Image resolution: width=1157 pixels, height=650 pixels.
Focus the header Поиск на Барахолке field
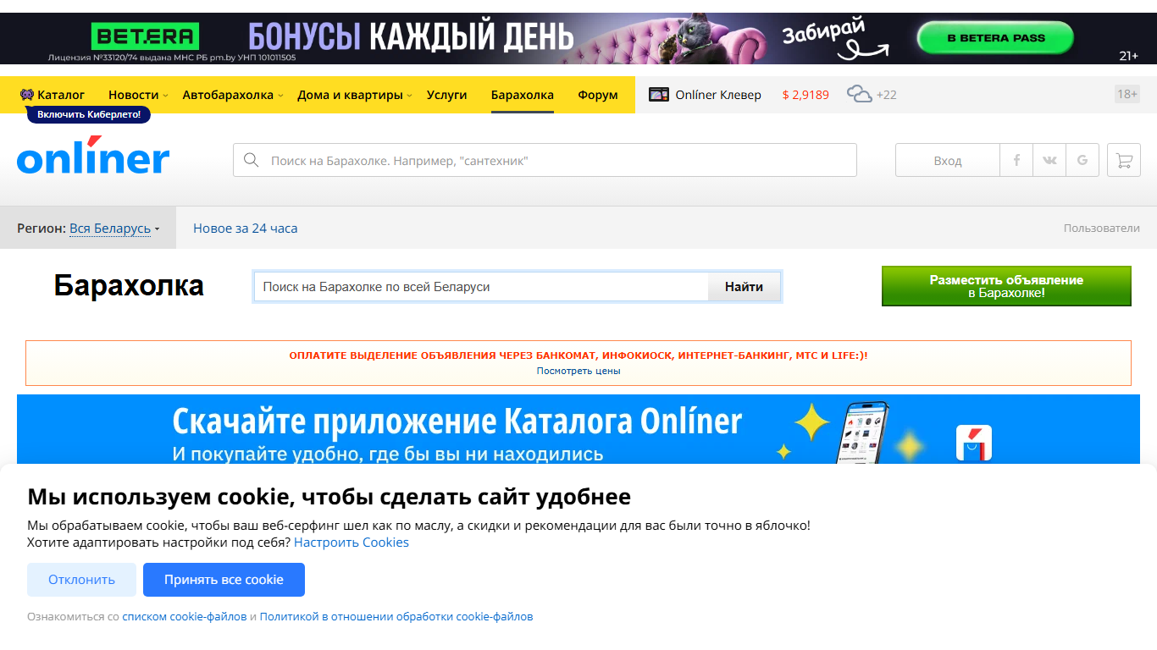click(545, 160)
